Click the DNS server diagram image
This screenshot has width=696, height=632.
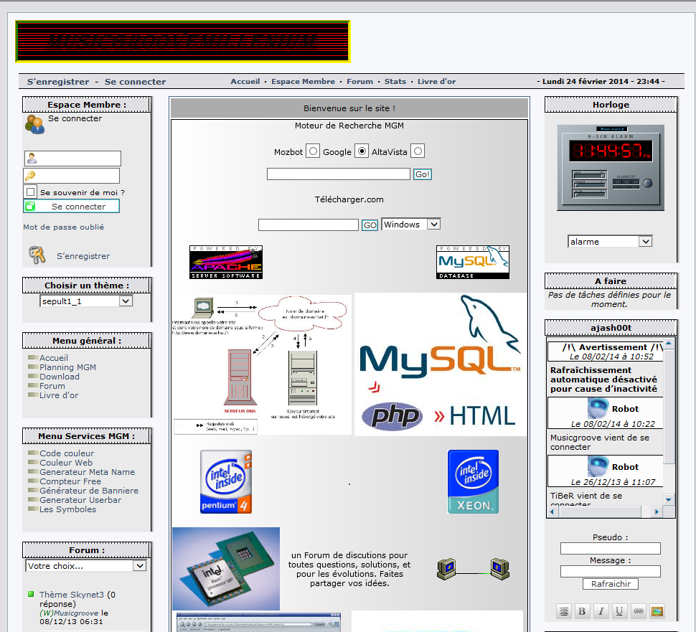(x=261, y=364)
